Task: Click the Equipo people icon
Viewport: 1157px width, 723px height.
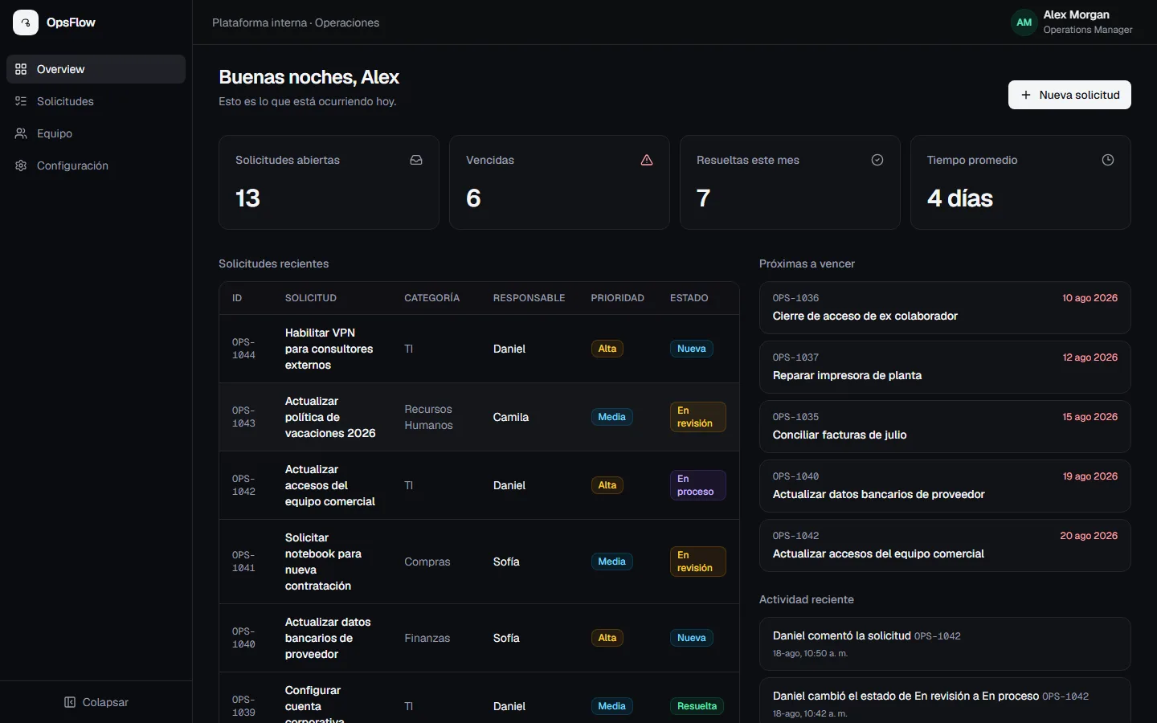Action: click(x=21, y=133)
